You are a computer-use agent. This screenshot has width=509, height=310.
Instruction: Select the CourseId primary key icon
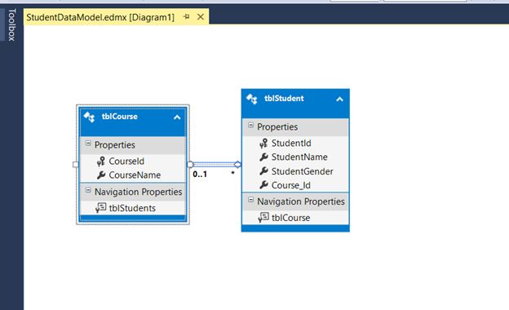click(x=101, y=161)
